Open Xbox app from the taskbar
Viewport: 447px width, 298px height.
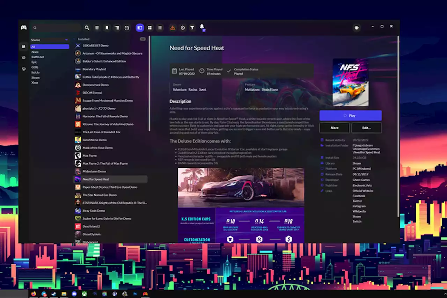[84, 294]
